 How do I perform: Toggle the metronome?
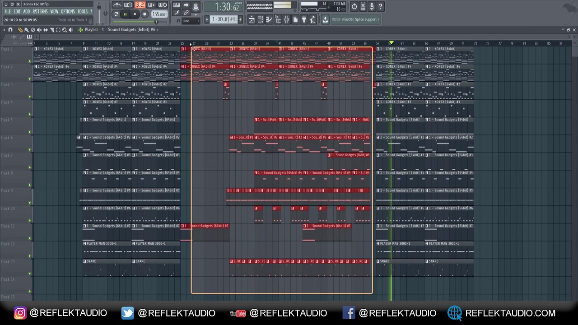click(x=117, y=5)
